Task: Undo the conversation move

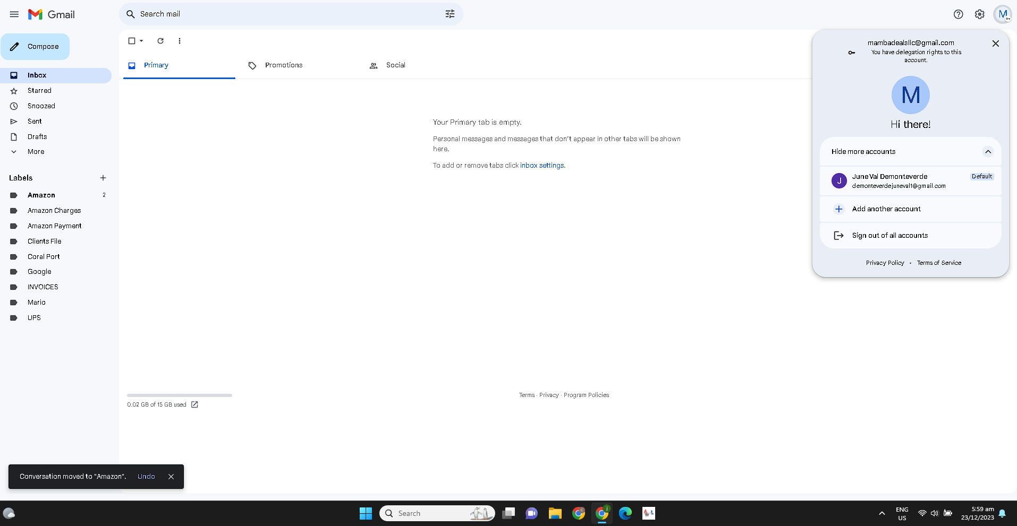Action: 146,477
